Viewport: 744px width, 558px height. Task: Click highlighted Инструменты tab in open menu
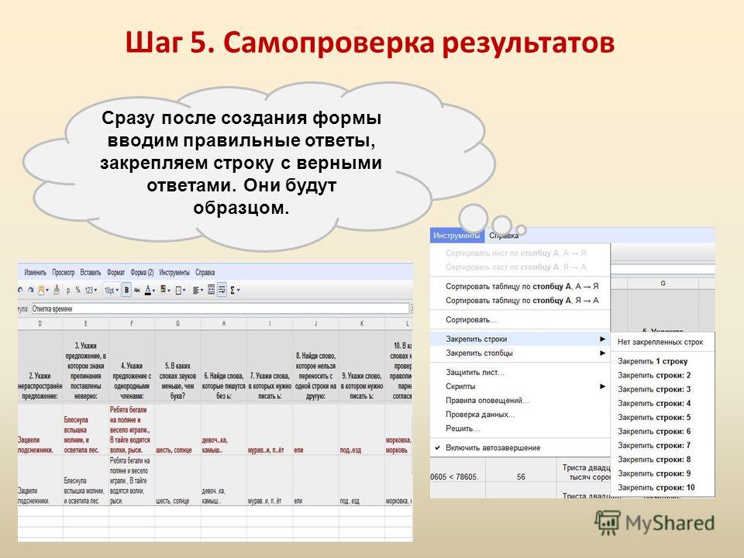456,236
